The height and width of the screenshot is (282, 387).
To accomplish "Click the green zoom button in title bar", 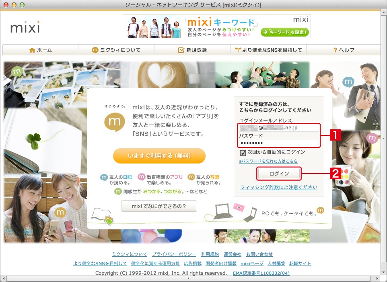I will (x=22, y=5).
